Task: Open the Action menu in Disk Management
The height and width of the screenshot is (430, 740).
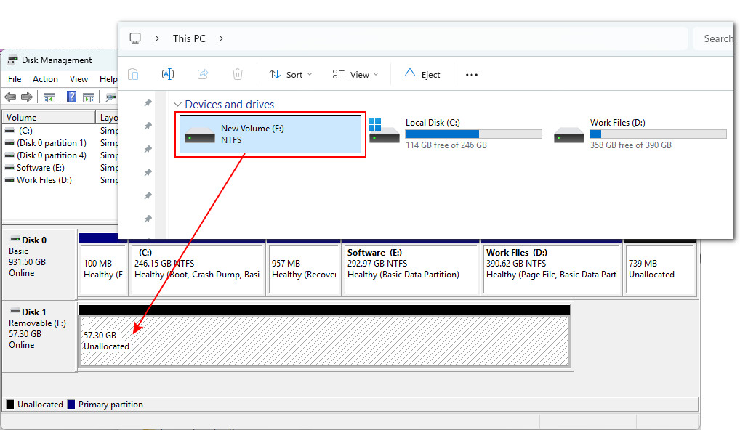Action: [45, 79]
